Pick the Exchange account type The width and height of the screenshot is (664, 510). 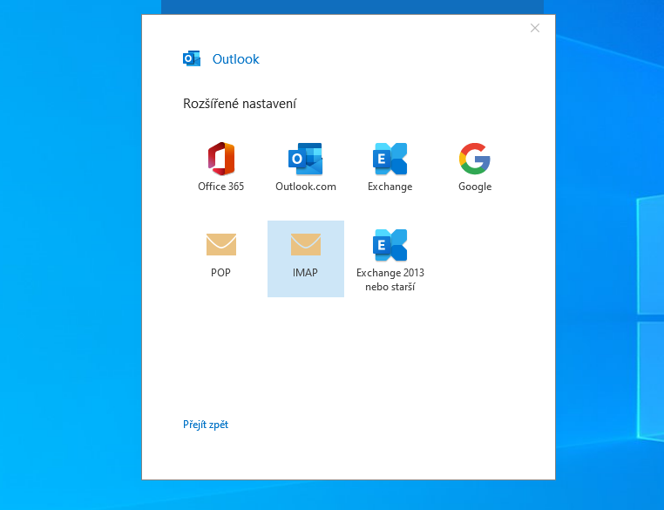point(390,167)
